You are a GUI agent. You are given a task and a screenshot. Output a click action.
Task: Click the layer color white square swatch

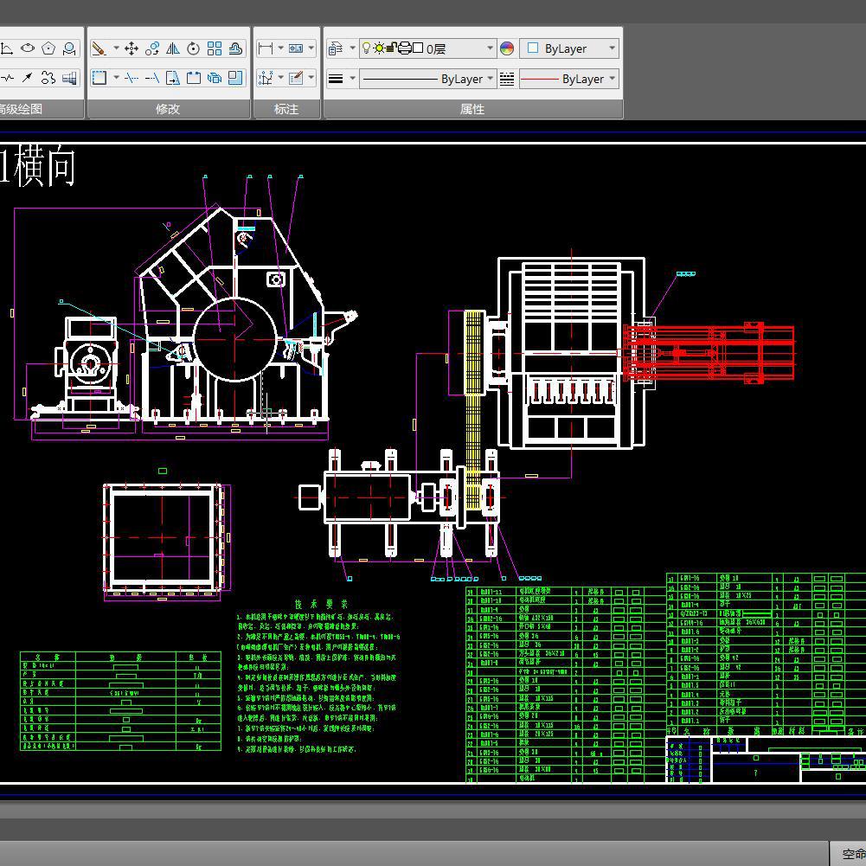(x=418, y=48)
